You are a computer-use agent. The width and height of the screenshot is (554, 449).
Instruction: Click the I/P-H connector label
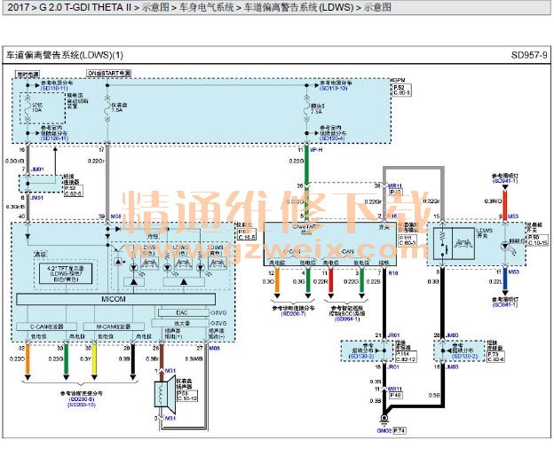click(x=316, y=150)
